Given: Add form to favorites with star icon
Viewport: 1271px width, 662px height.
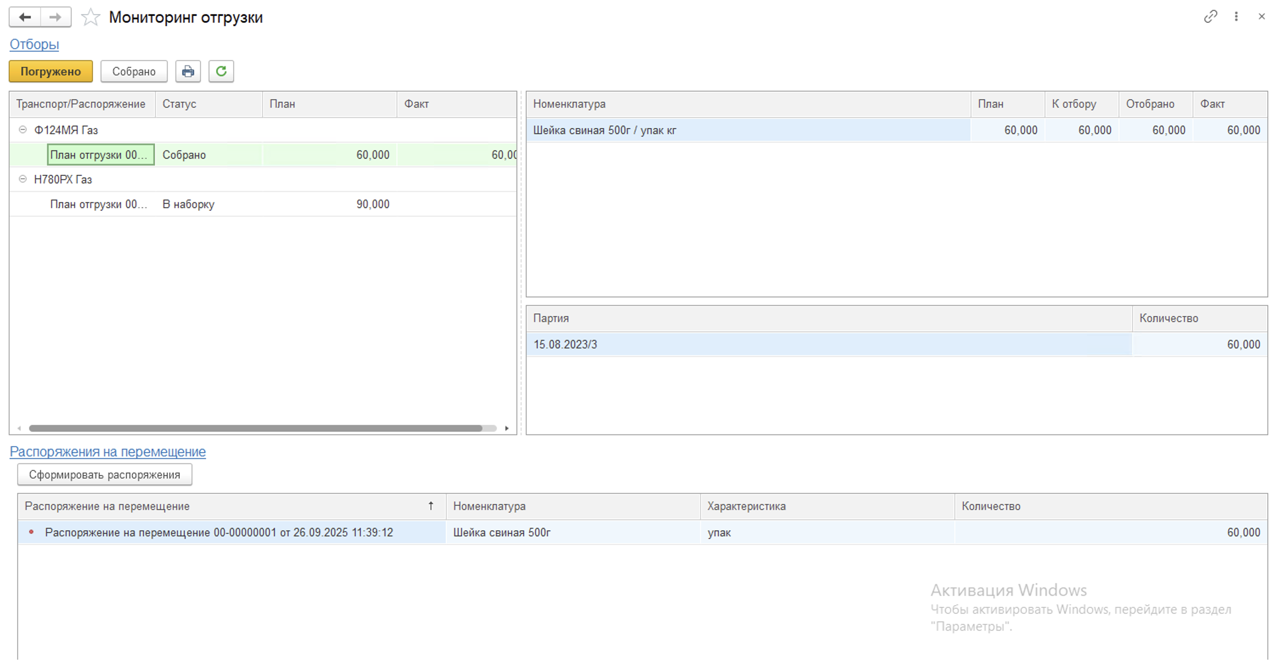Looking at the screenshot, I should [x=90, y=18].
